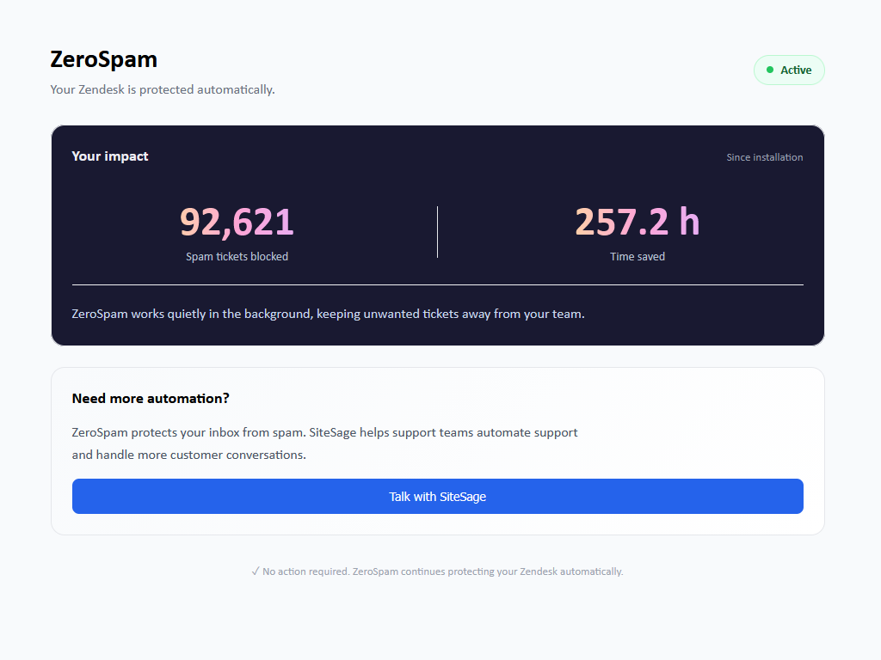Image resolution: width=881 pixels, height=660 pixels.
Task: Click the 'Time saved' label
Action: [638, 256]
